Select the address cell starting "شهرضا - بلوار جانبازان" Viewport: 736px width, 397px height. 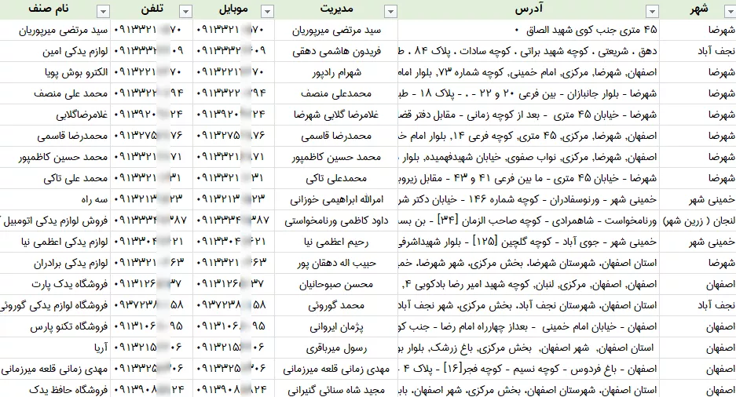coord(529,93)
